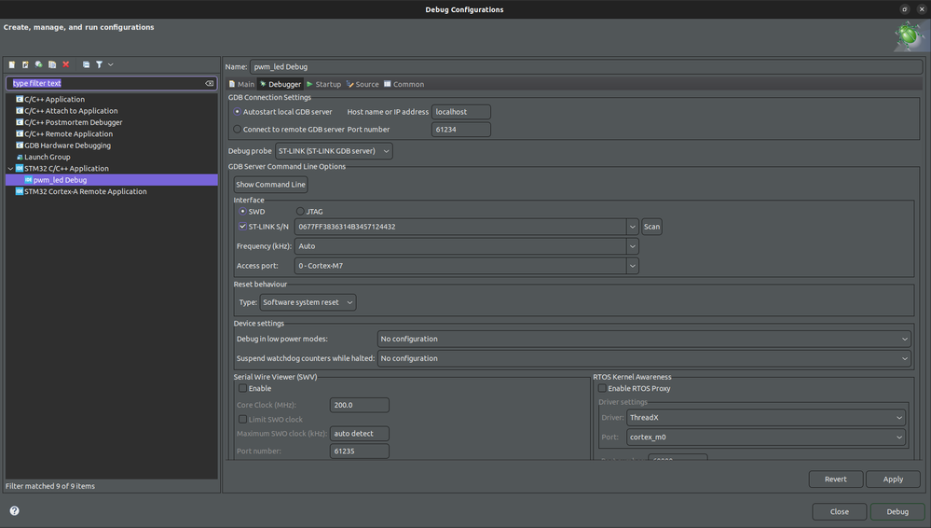Click the Debug button
This screenshot has width=931, height=528.
tap(897, 512)
